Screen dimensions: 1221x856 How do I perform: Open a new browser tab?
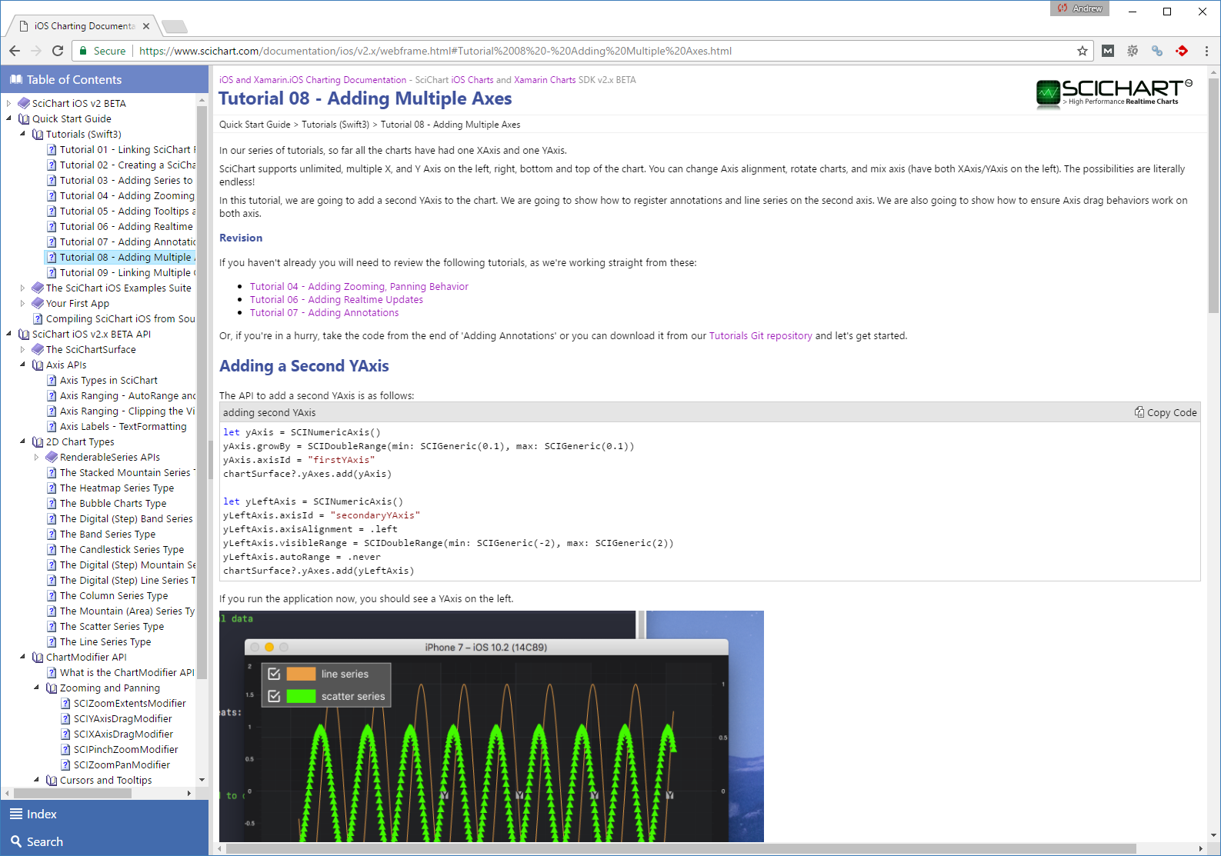tap(175, 27)
